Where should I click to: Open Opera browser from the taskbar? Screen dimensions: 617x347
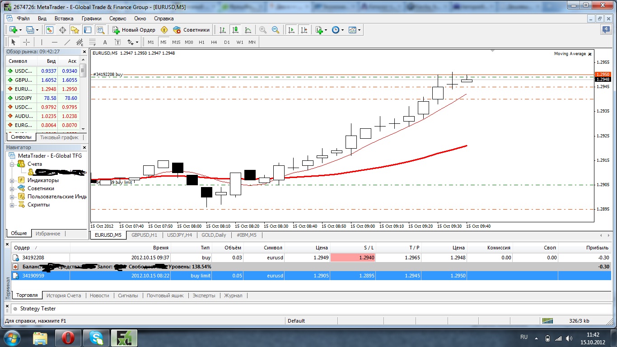click(68, 338)
